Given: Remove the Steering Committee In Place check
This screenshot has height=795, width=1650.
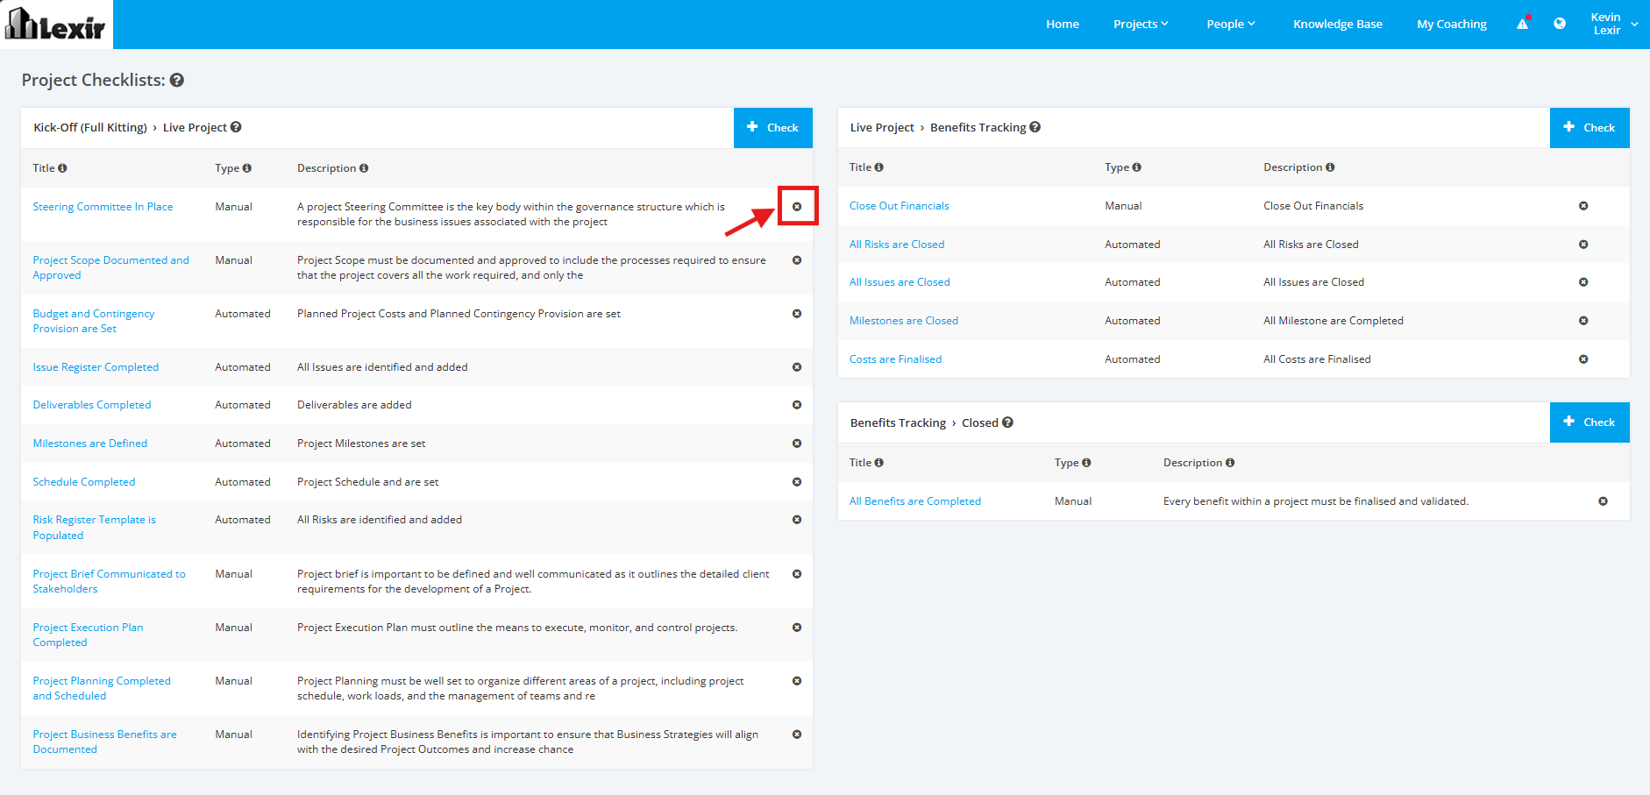Looking at the screenshot, I should (x=797, y=207).
